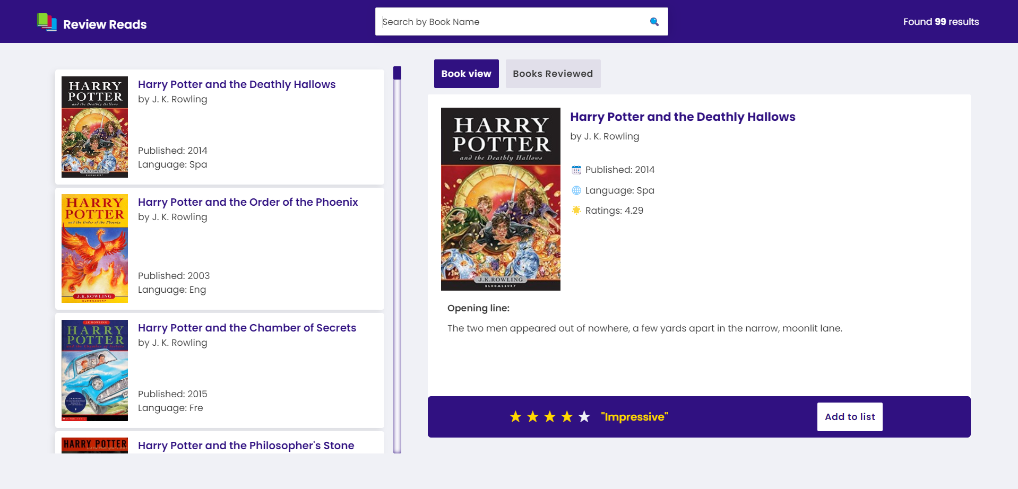
Task: Click the search magnifier icon
Action: coord(654,22)
